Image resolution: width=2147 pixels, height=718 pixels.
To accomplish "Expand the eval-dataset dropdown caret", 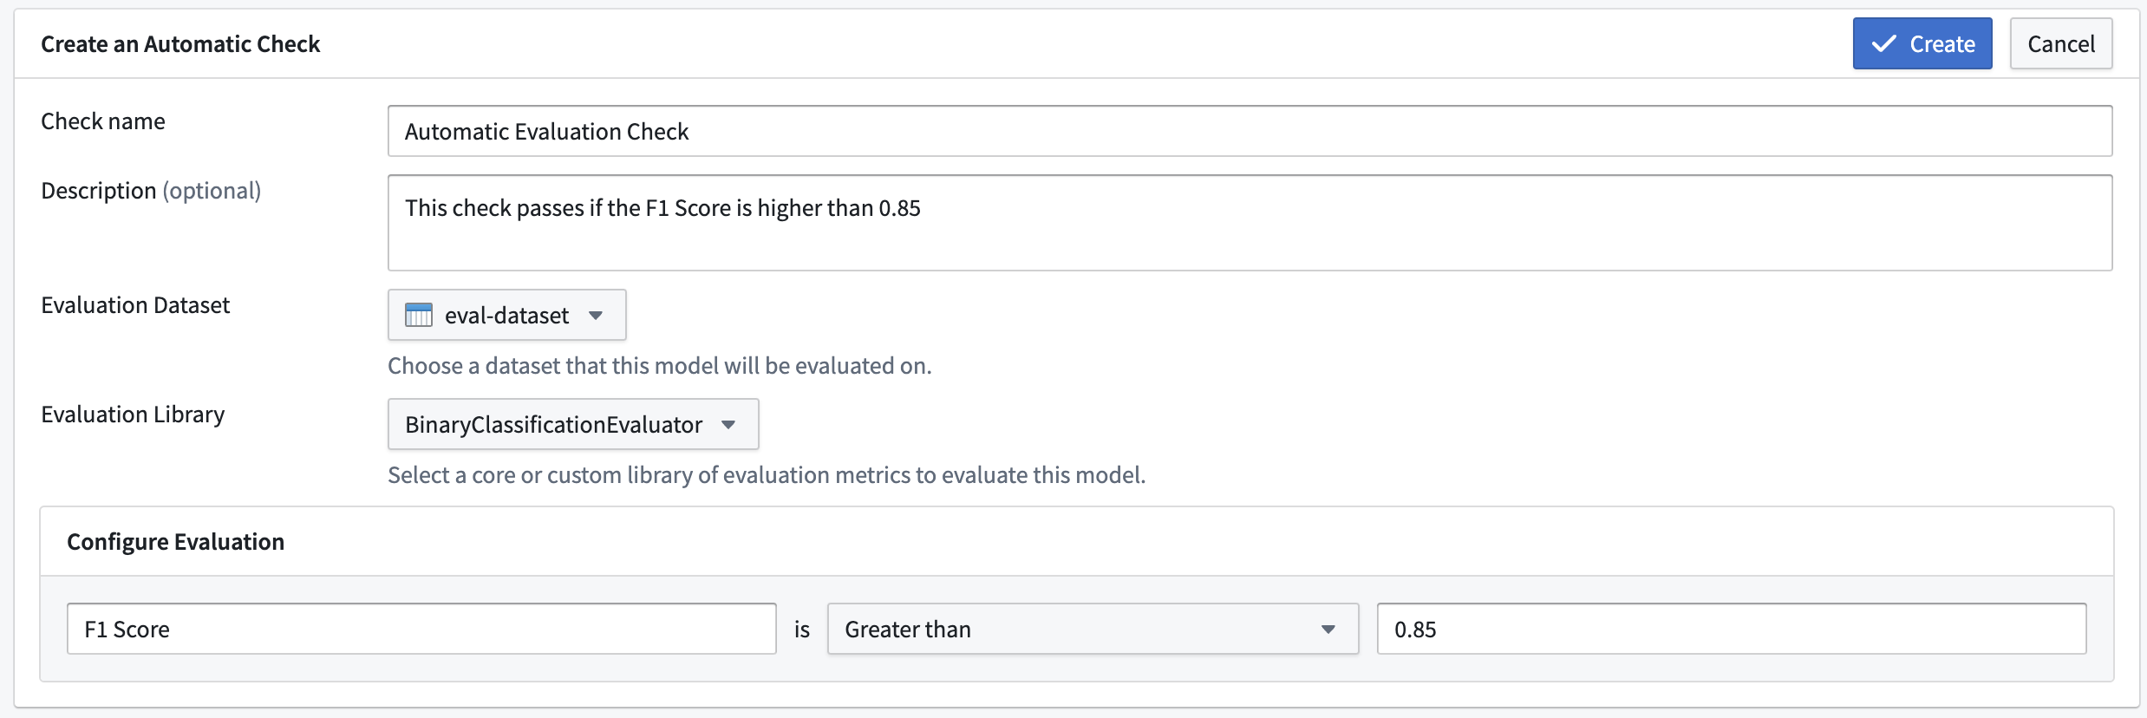I will click(x=596, y=315).
